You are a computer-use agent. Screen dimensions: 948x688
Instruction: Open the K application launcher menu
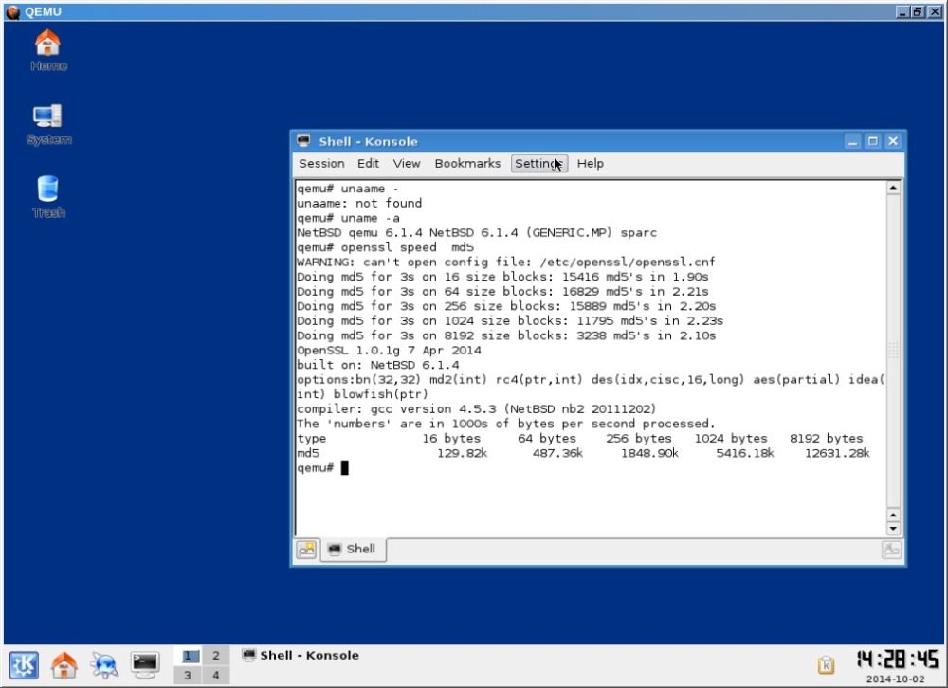pos(22,663)
